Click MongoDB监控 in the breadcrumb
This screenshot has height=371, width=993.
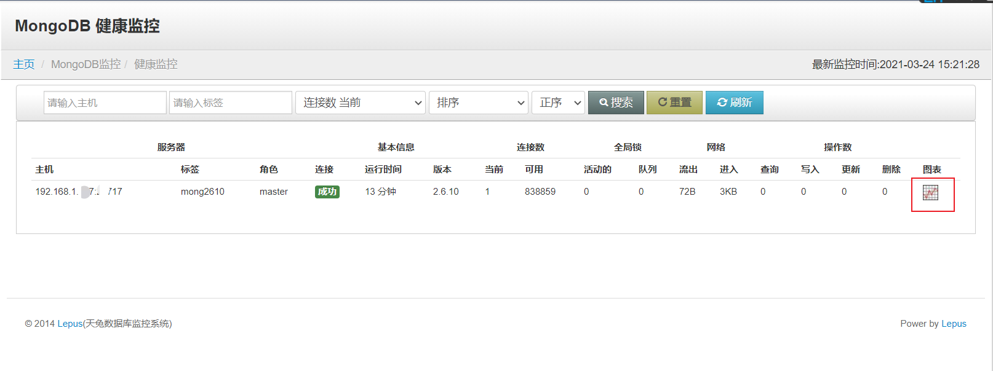click(x=86, y=64)
